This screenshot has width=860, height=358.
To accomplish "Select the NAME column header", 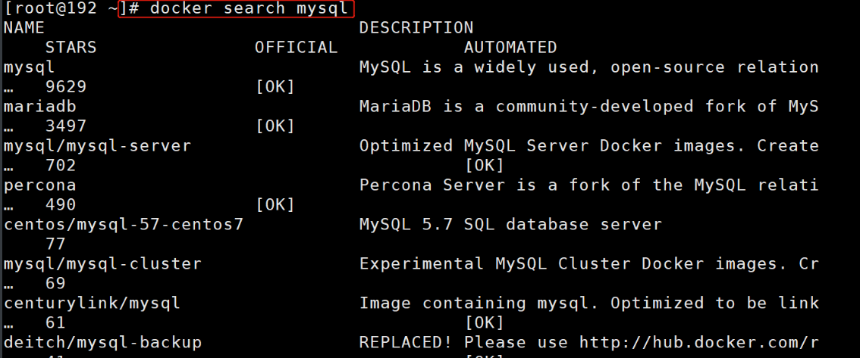I will point(24,28).
